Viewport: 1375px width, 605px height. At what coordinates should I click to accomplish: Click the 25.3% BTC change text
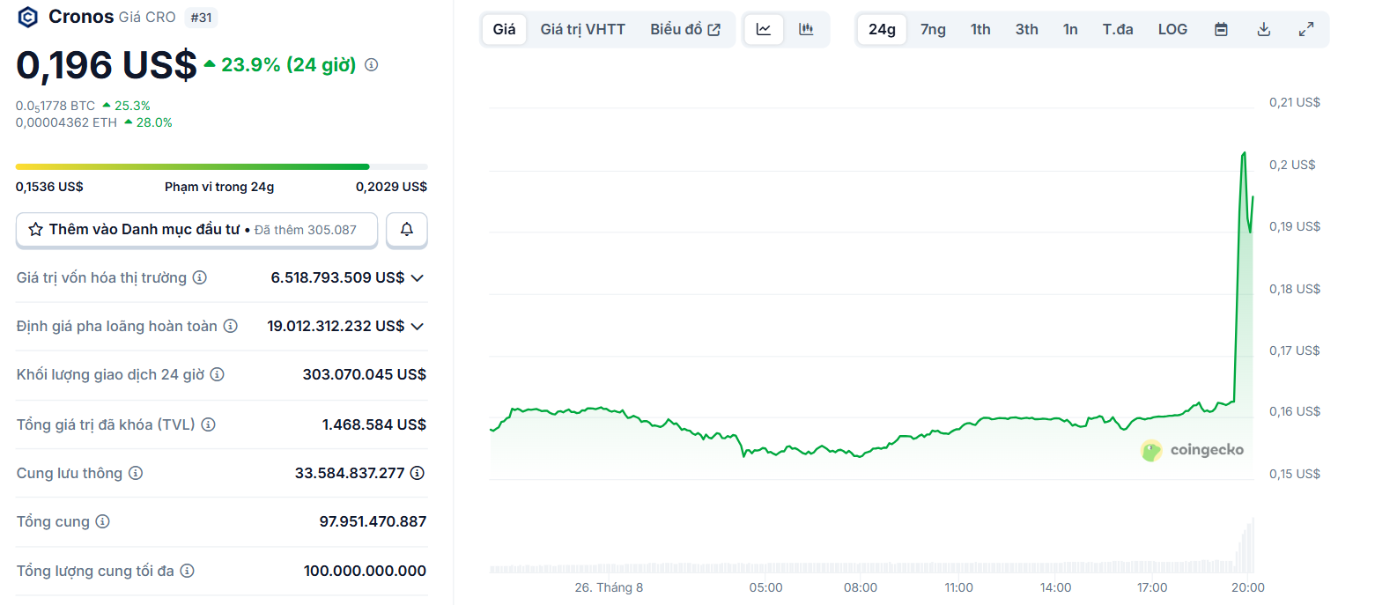click(132, 106)
